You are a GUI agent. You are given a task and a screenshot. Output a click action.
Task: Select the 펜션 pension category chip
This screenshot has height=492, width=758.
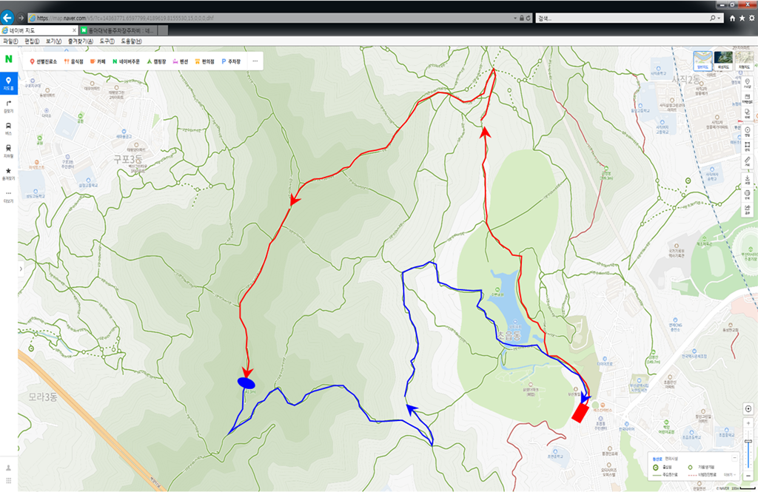[181, 61]
